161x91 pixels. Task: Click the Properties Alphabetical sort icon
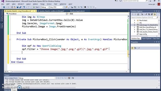[x=135, y=48]
